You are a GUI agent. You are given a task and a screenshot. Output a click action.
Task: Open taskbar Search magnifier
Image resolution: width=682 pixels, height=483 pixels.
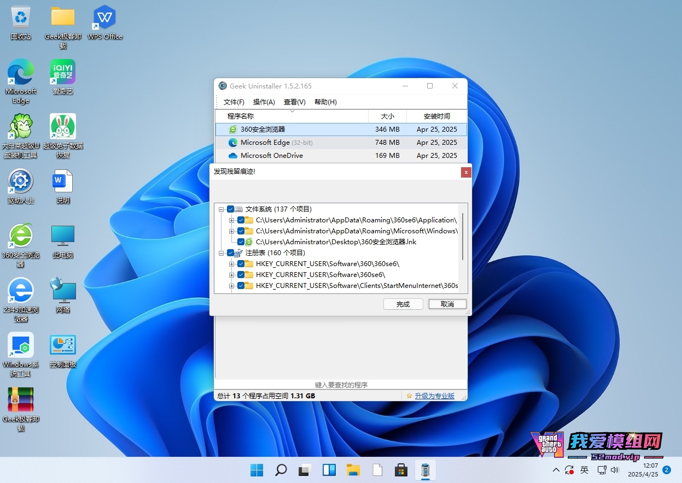pos(281,470)
